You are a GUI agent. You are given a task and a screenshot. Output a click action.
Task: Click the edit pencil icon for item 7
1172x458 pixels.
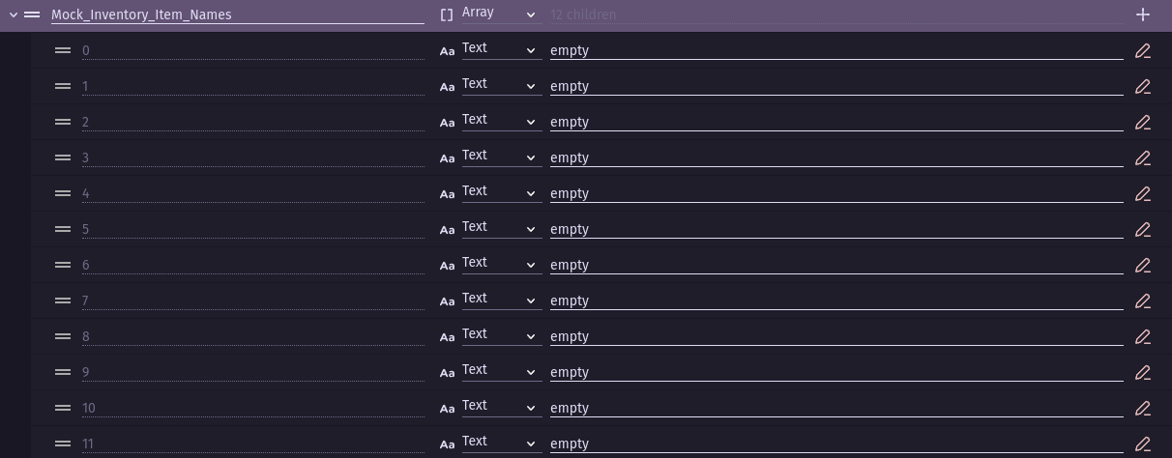point(1143,301)
